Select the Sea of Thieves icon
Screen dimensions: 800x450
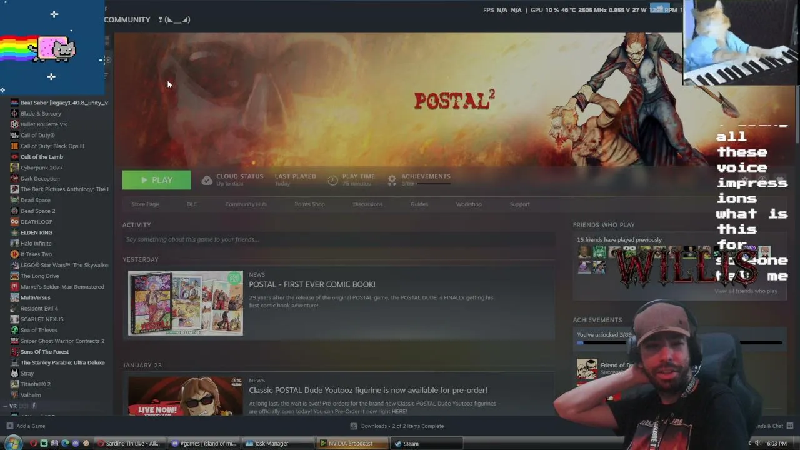click(14, 330)
